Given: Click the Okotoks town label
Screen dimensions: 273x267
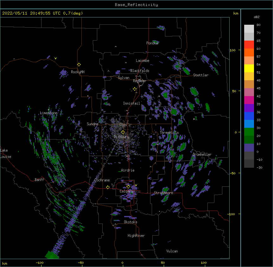Looking at the screenshot, I should [130, 222].
